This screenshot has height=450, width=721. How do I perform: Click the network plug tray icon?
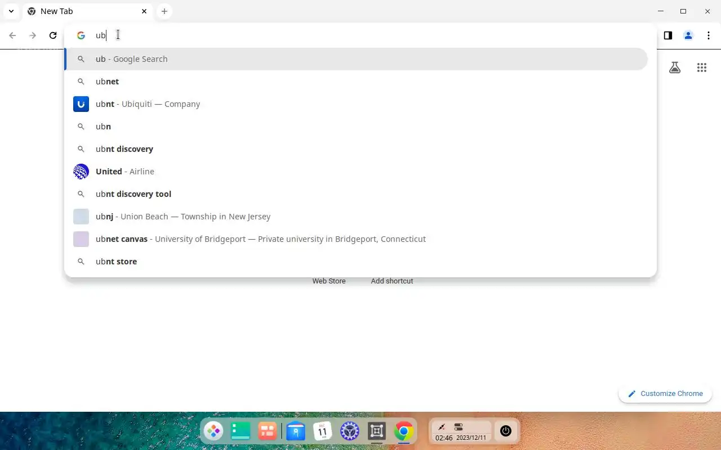[x=442, y=427]
